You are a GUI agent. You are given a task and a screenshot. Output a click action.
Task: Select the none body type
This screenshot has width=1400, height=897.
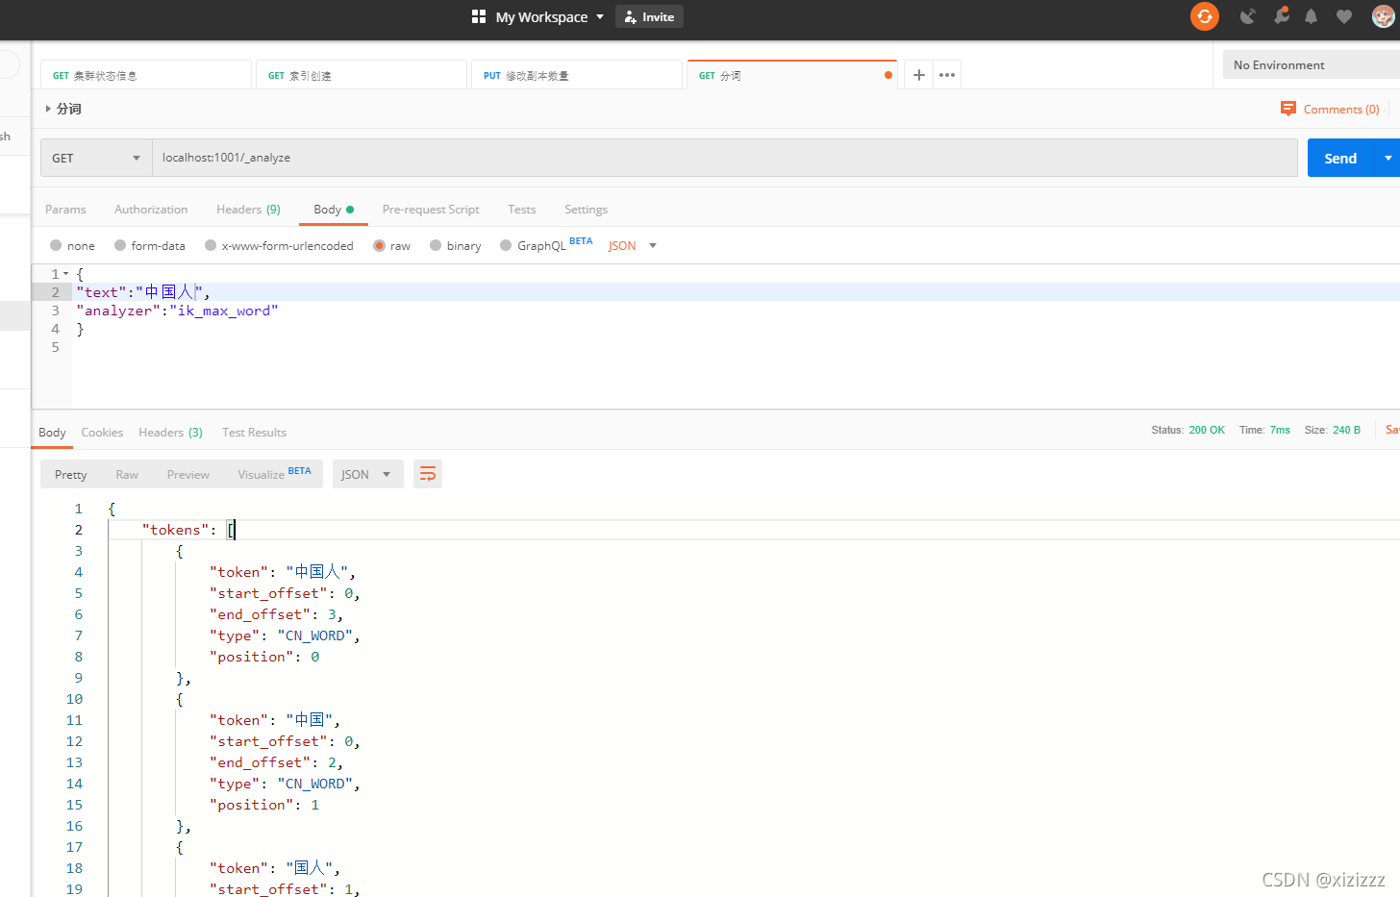[x=56, y=245]
